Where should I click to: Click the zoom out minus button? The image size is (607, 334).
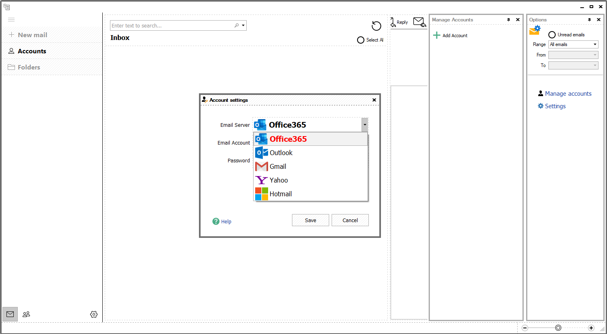525,328
